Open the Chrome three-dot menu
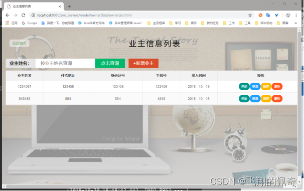Screen dimensions: 304x191 (296, 15)
